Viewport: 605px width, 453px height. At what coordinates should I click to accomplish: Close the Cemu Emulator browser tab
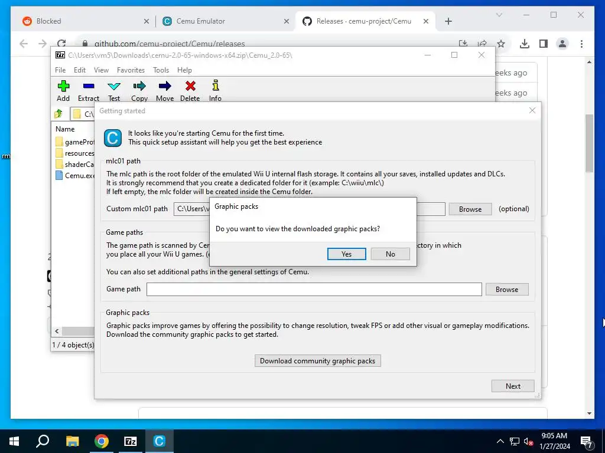point(287,21)
